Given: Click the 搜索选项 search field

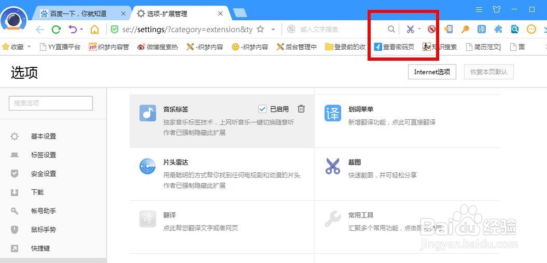Looking at the screenshot, I should [50, 103].
